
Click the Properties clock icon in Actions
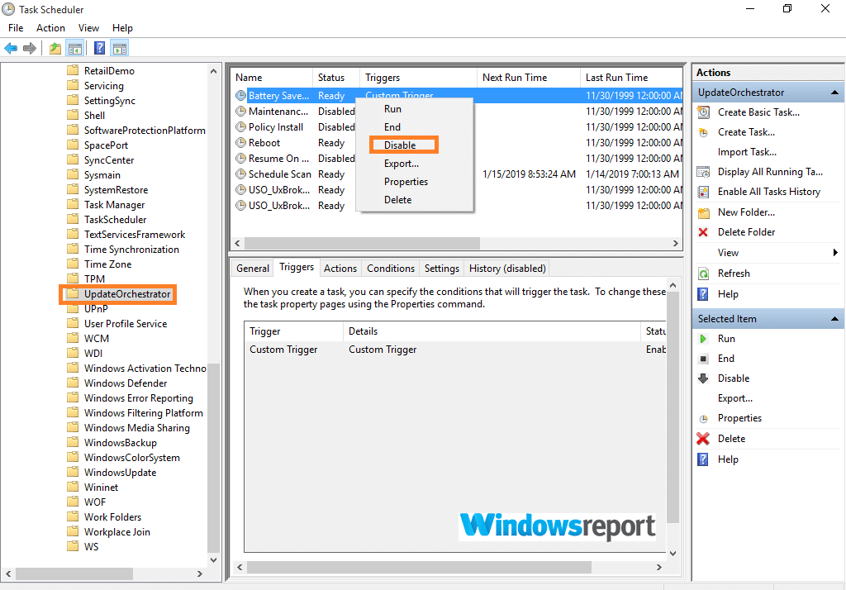coord(704,419)
